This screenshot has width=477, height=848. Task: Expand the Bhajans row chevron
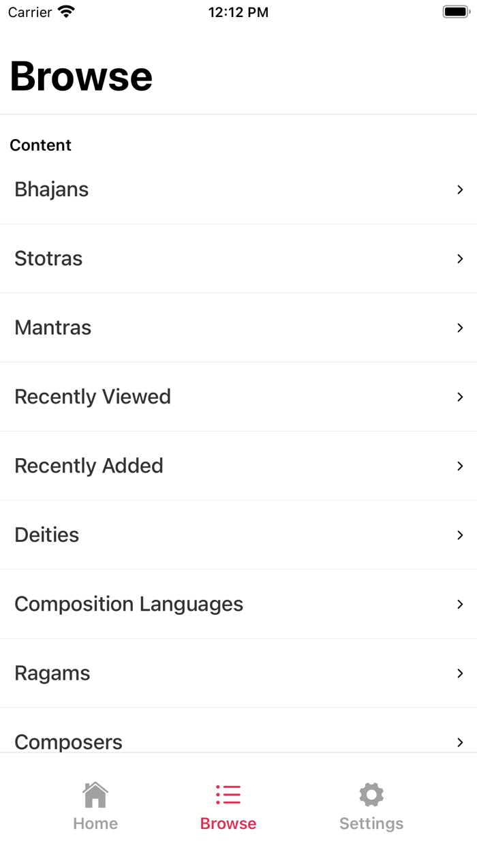[460, 190]
